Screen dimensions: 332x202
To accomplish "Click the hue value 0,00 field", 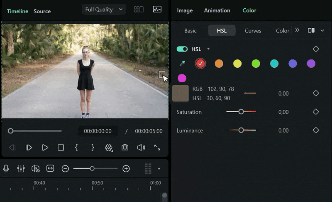I will click(283, 94).
